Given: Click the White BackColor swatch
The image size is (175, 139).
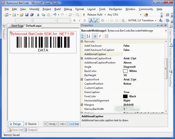Looking at the screenshot, I should (x=125, y=71).
